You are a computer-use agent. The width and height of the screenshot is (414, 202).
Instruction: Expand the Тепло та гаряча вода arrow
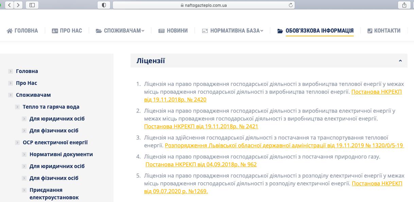(17, 107)
